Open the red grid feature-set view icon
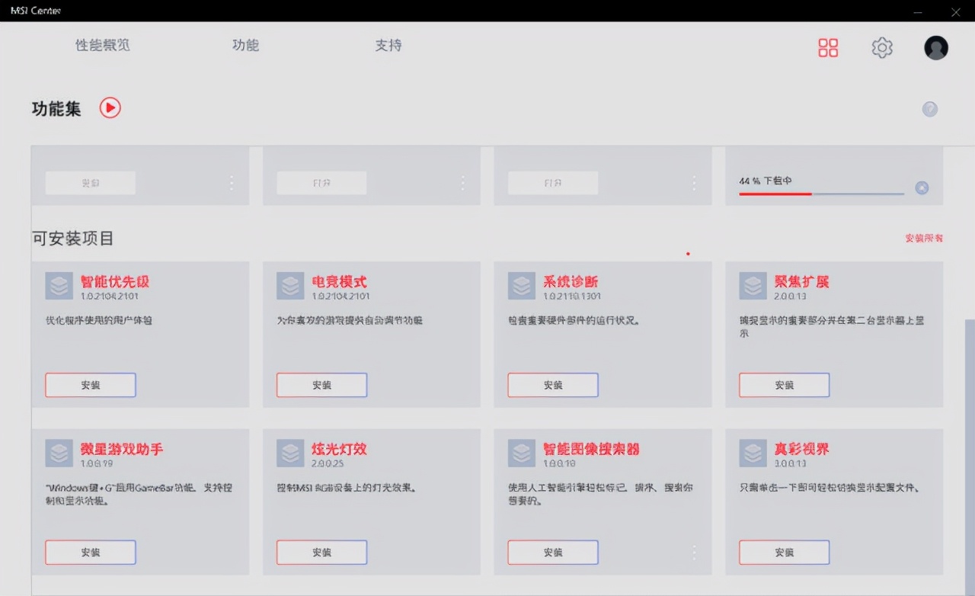 coord(828,48)
